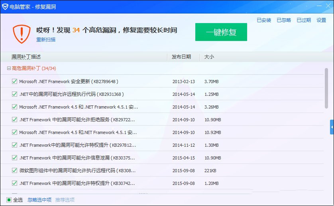The width and height of the screenshot is (334, 206).
Task: Uncheck the KB2789648 security update checkbox
Action: point(14,82)
